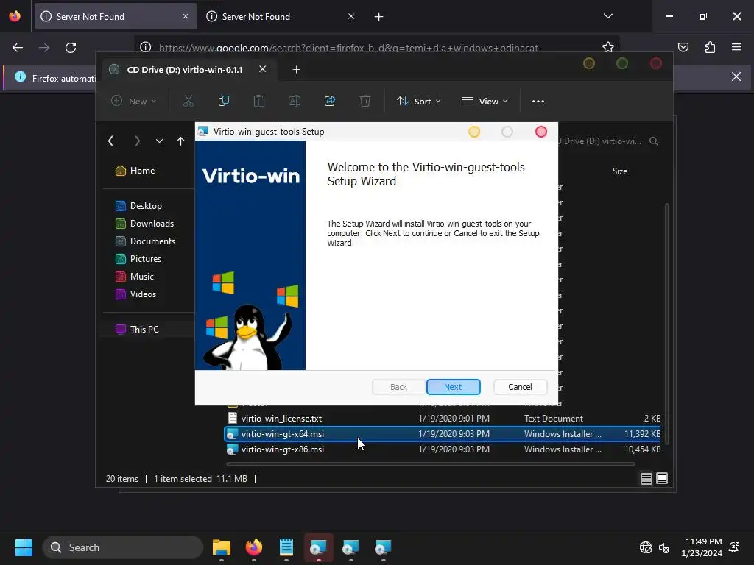
Task: Open File Explorer from taskbar
Action: click(222, 547)
